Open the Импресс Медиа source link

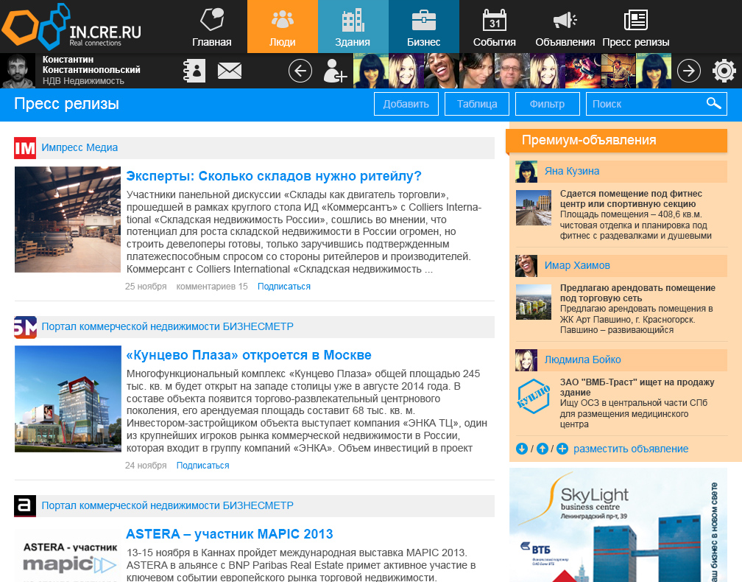tap(79, 147)
